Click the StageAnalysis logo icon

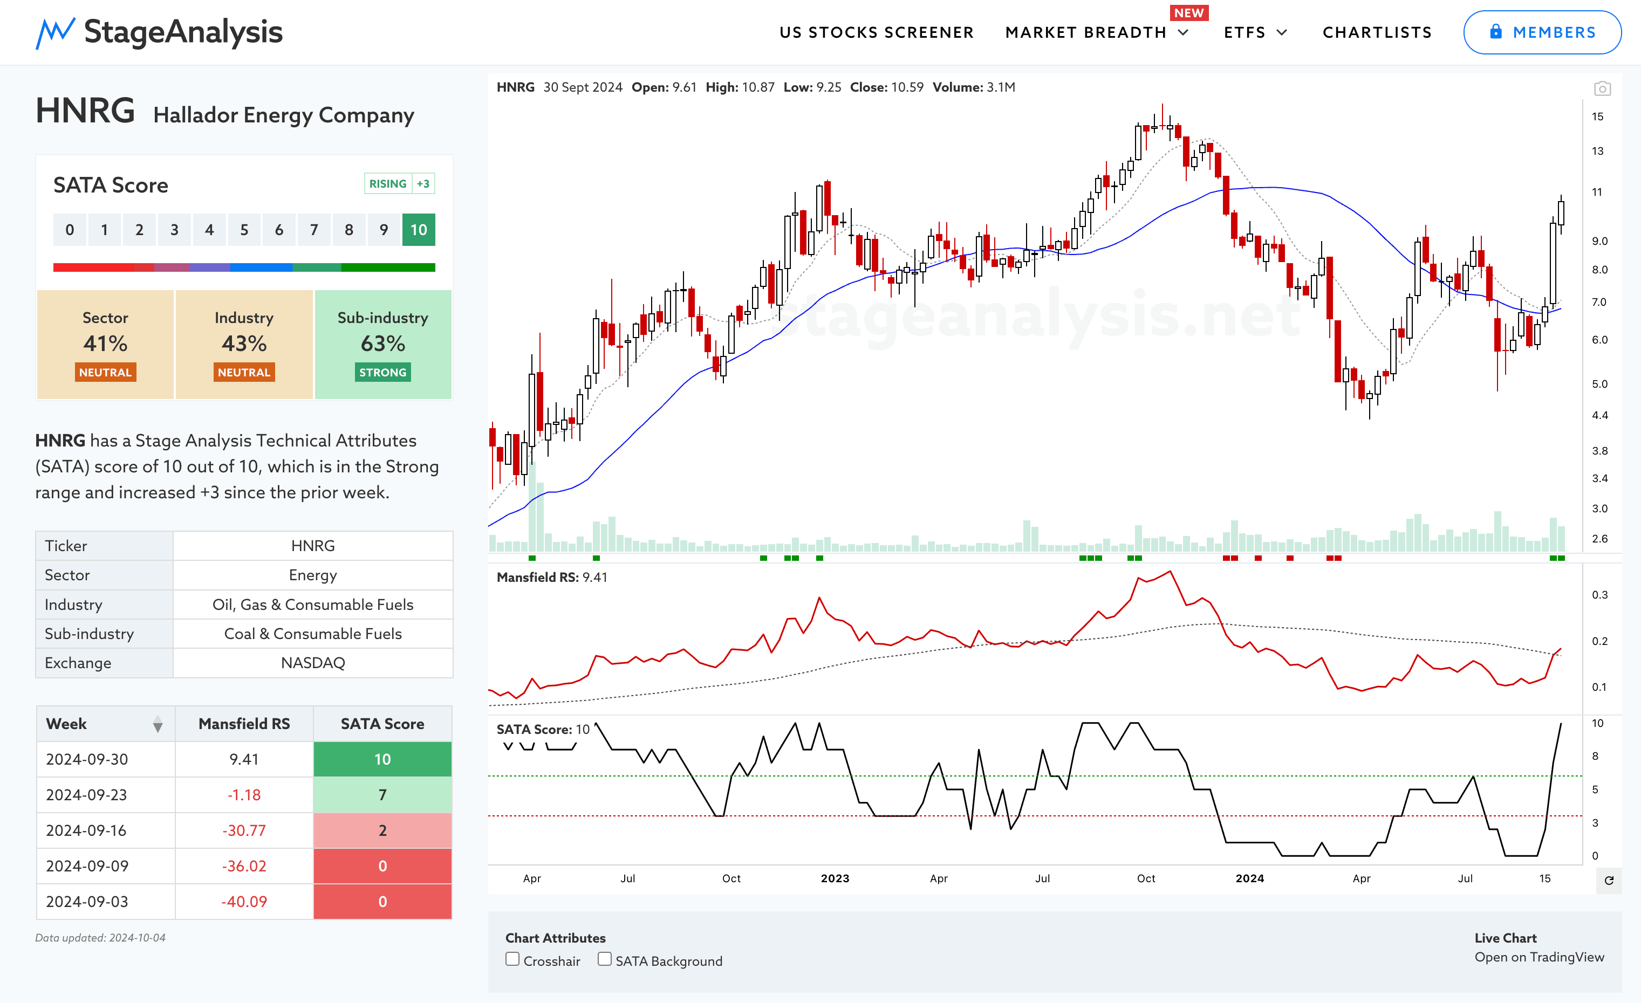[x=54, y=32]
